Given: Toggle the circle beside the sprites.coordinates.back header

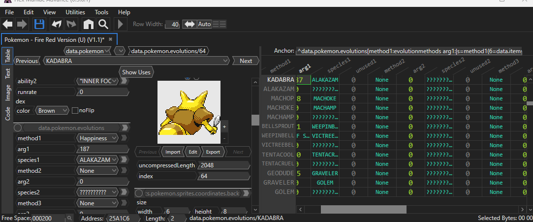Looking at the screenshot, I should click(139, 193).
